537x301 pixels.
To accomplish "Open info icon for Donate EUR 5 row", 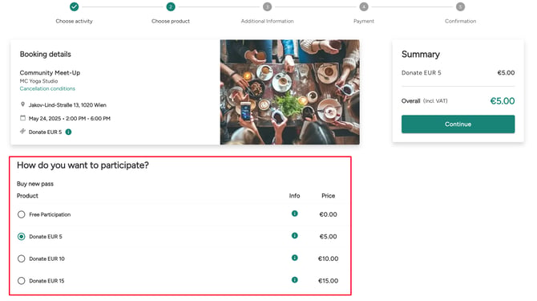I will click(294, 235).
